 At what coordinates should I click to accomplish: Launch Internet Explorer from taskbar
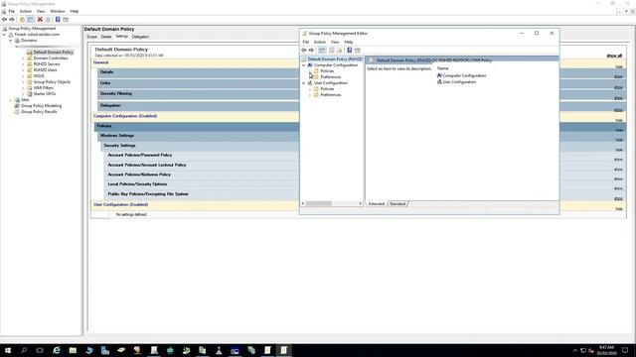(57, 350)
